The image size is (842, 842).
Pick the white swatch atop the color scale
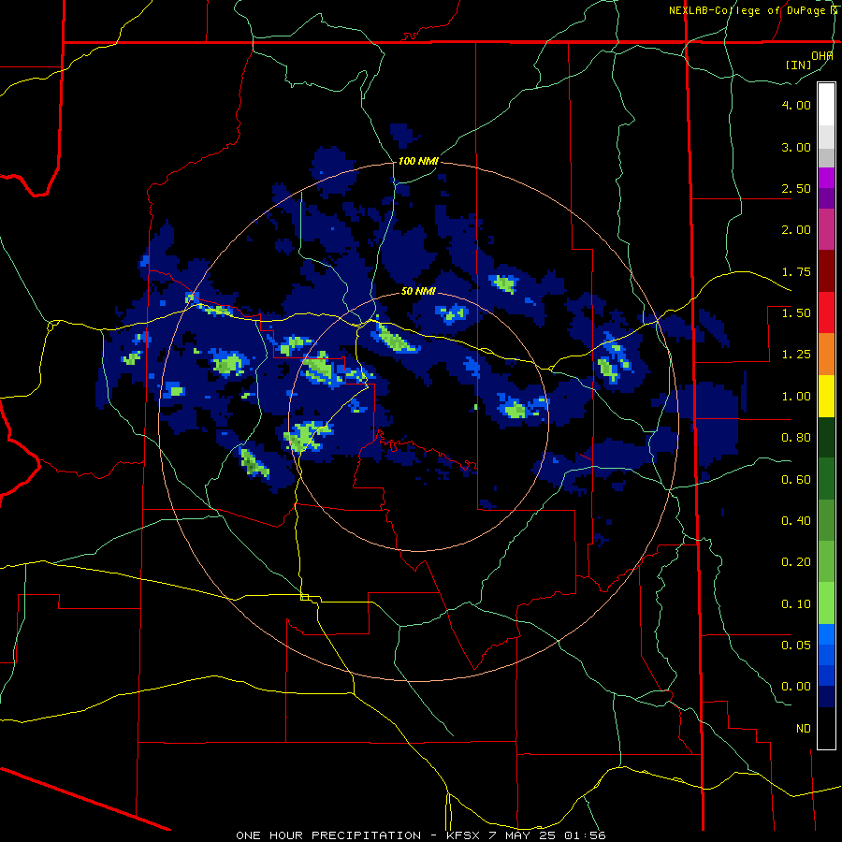(826, 105)
